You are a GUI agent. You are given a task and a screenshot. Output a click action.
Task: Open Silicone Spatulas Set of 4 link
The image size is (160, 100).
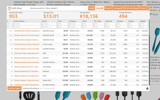point(27,67)
